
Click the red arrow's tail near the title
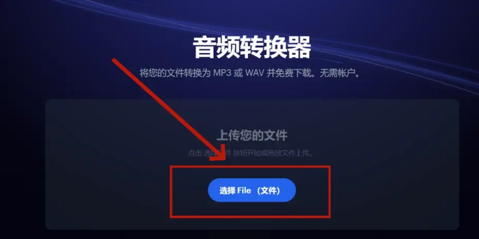point(115,61)
